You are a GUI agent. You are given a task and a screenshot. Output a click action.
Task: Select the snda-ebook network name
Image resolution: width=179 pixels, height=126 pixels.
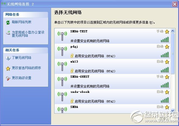pyautogui.click(x=80, y=92)
